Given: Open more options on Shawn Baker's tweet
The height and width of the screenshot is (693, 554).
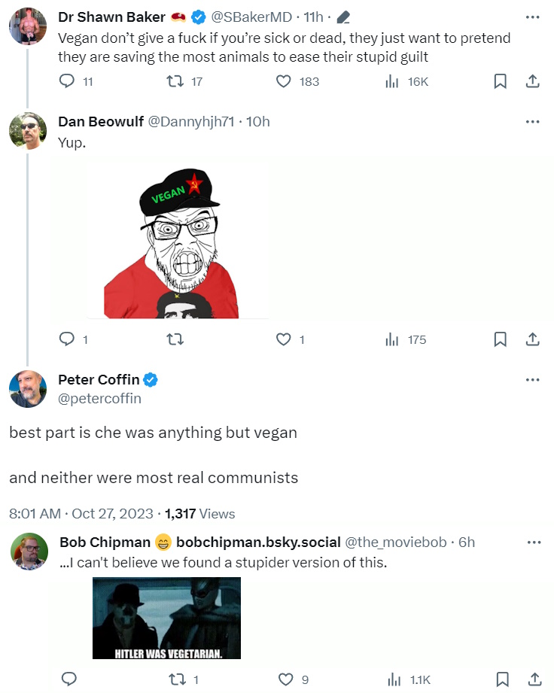Looking at the screenshot, I should 532,17.
